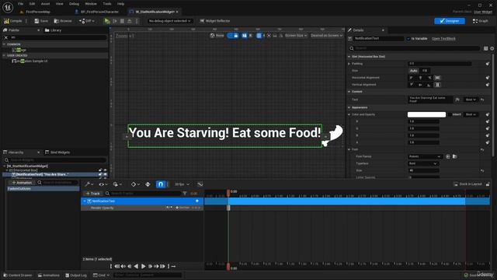Open the sequencer curve editor icon
The image size is (497, 280).
[200, 184]
